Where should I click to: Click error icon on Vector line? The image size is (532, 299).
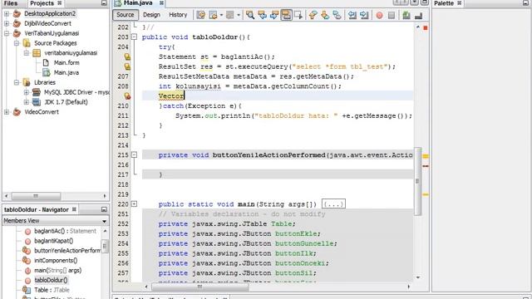click(x=127, y=96)
